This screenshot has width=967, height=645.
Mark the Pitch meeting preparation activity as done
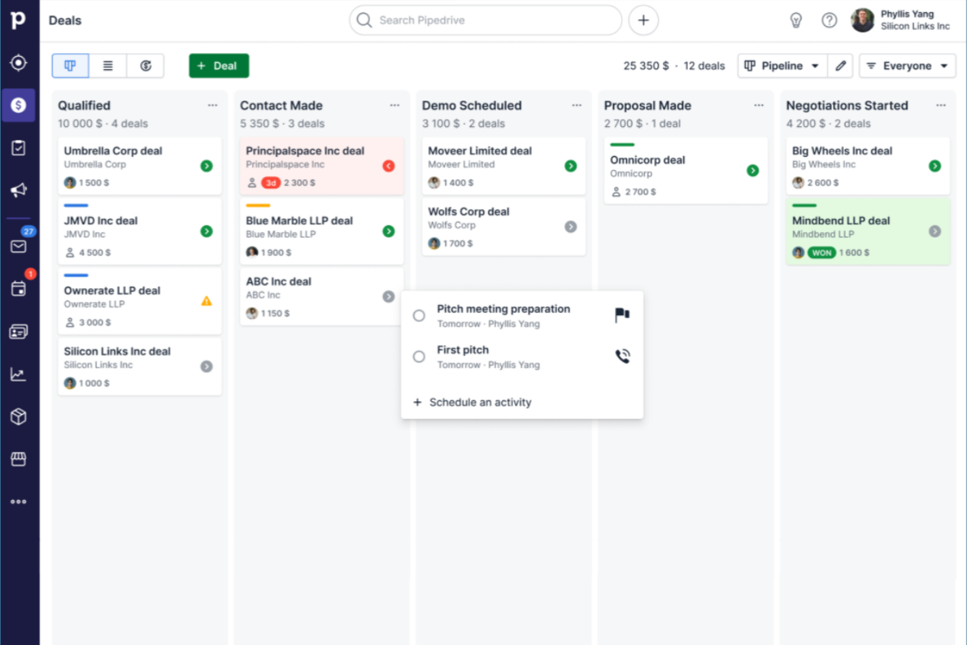pos(419,315)
